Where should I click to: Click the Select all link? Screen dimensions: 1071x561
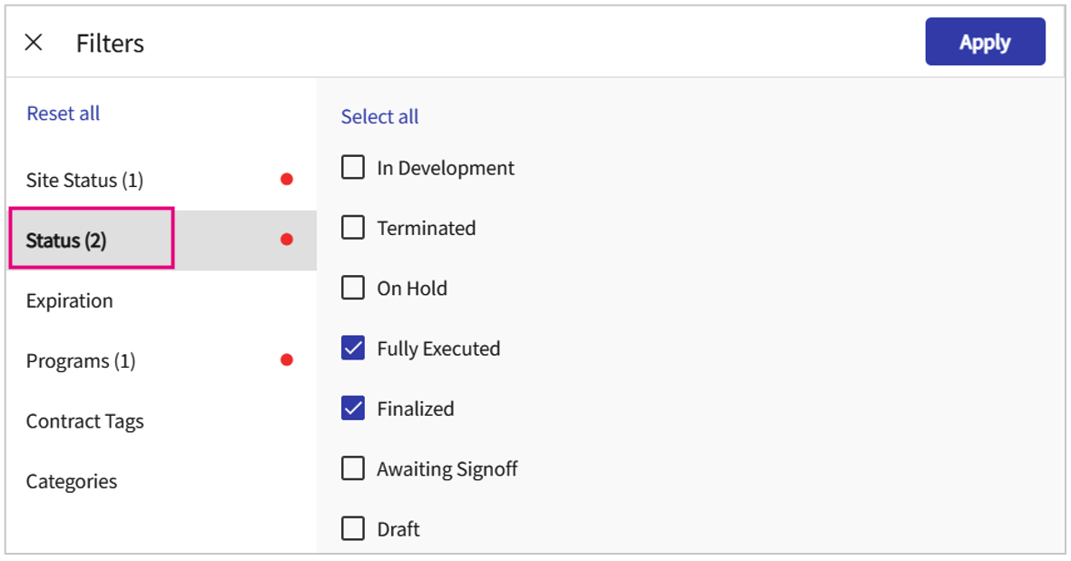[x=379, y=117]
